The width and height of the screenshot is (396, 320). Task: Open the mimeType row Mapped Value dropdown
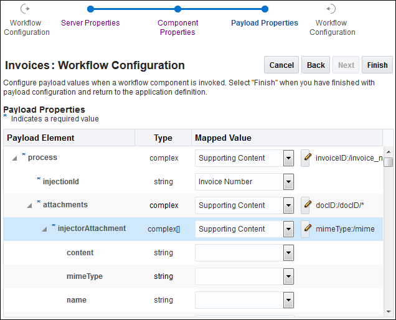[288, 276]
